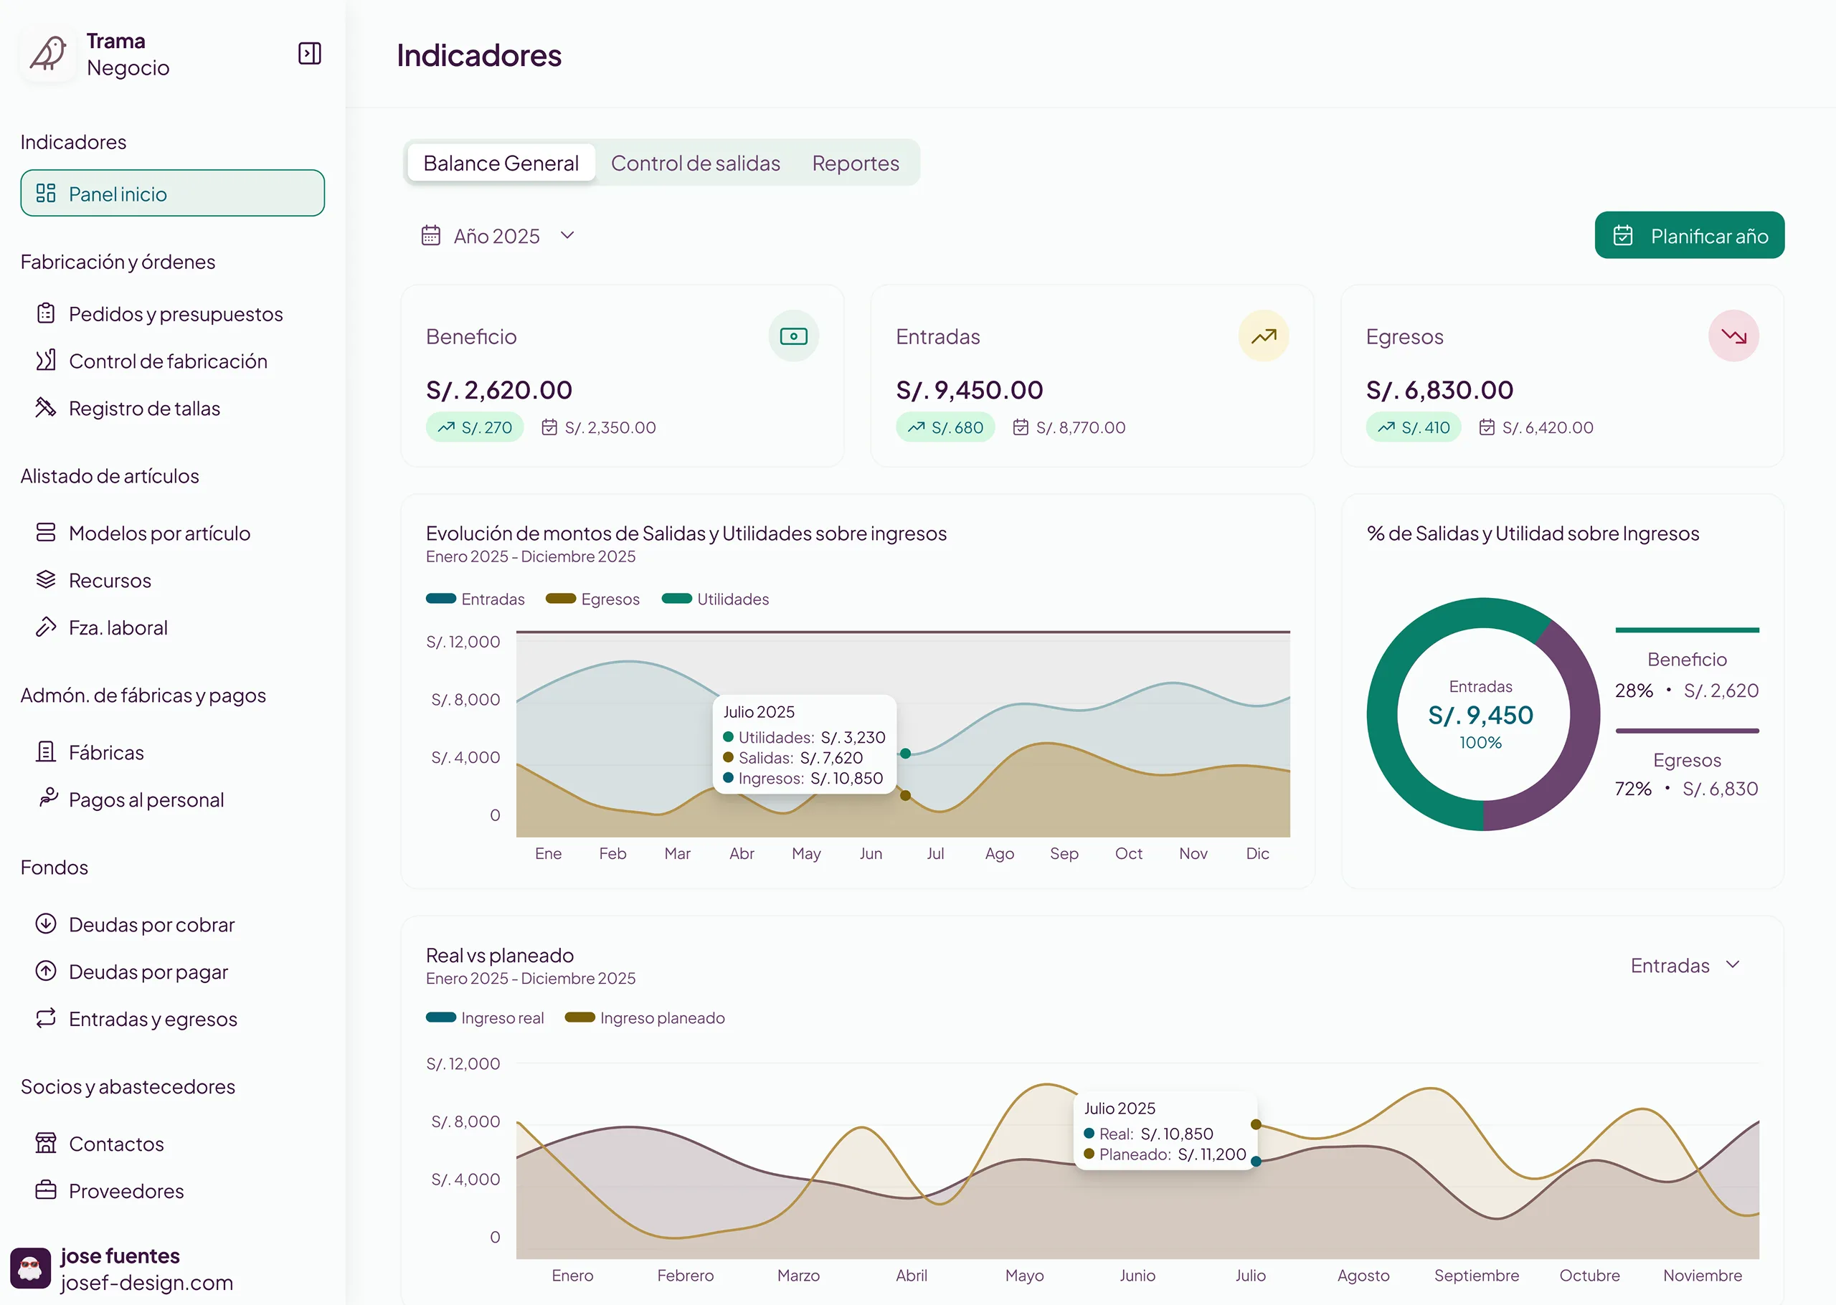Open Registro de tallas
The height and width of the screenshot is (1305, 1836).
coord(128,408)
